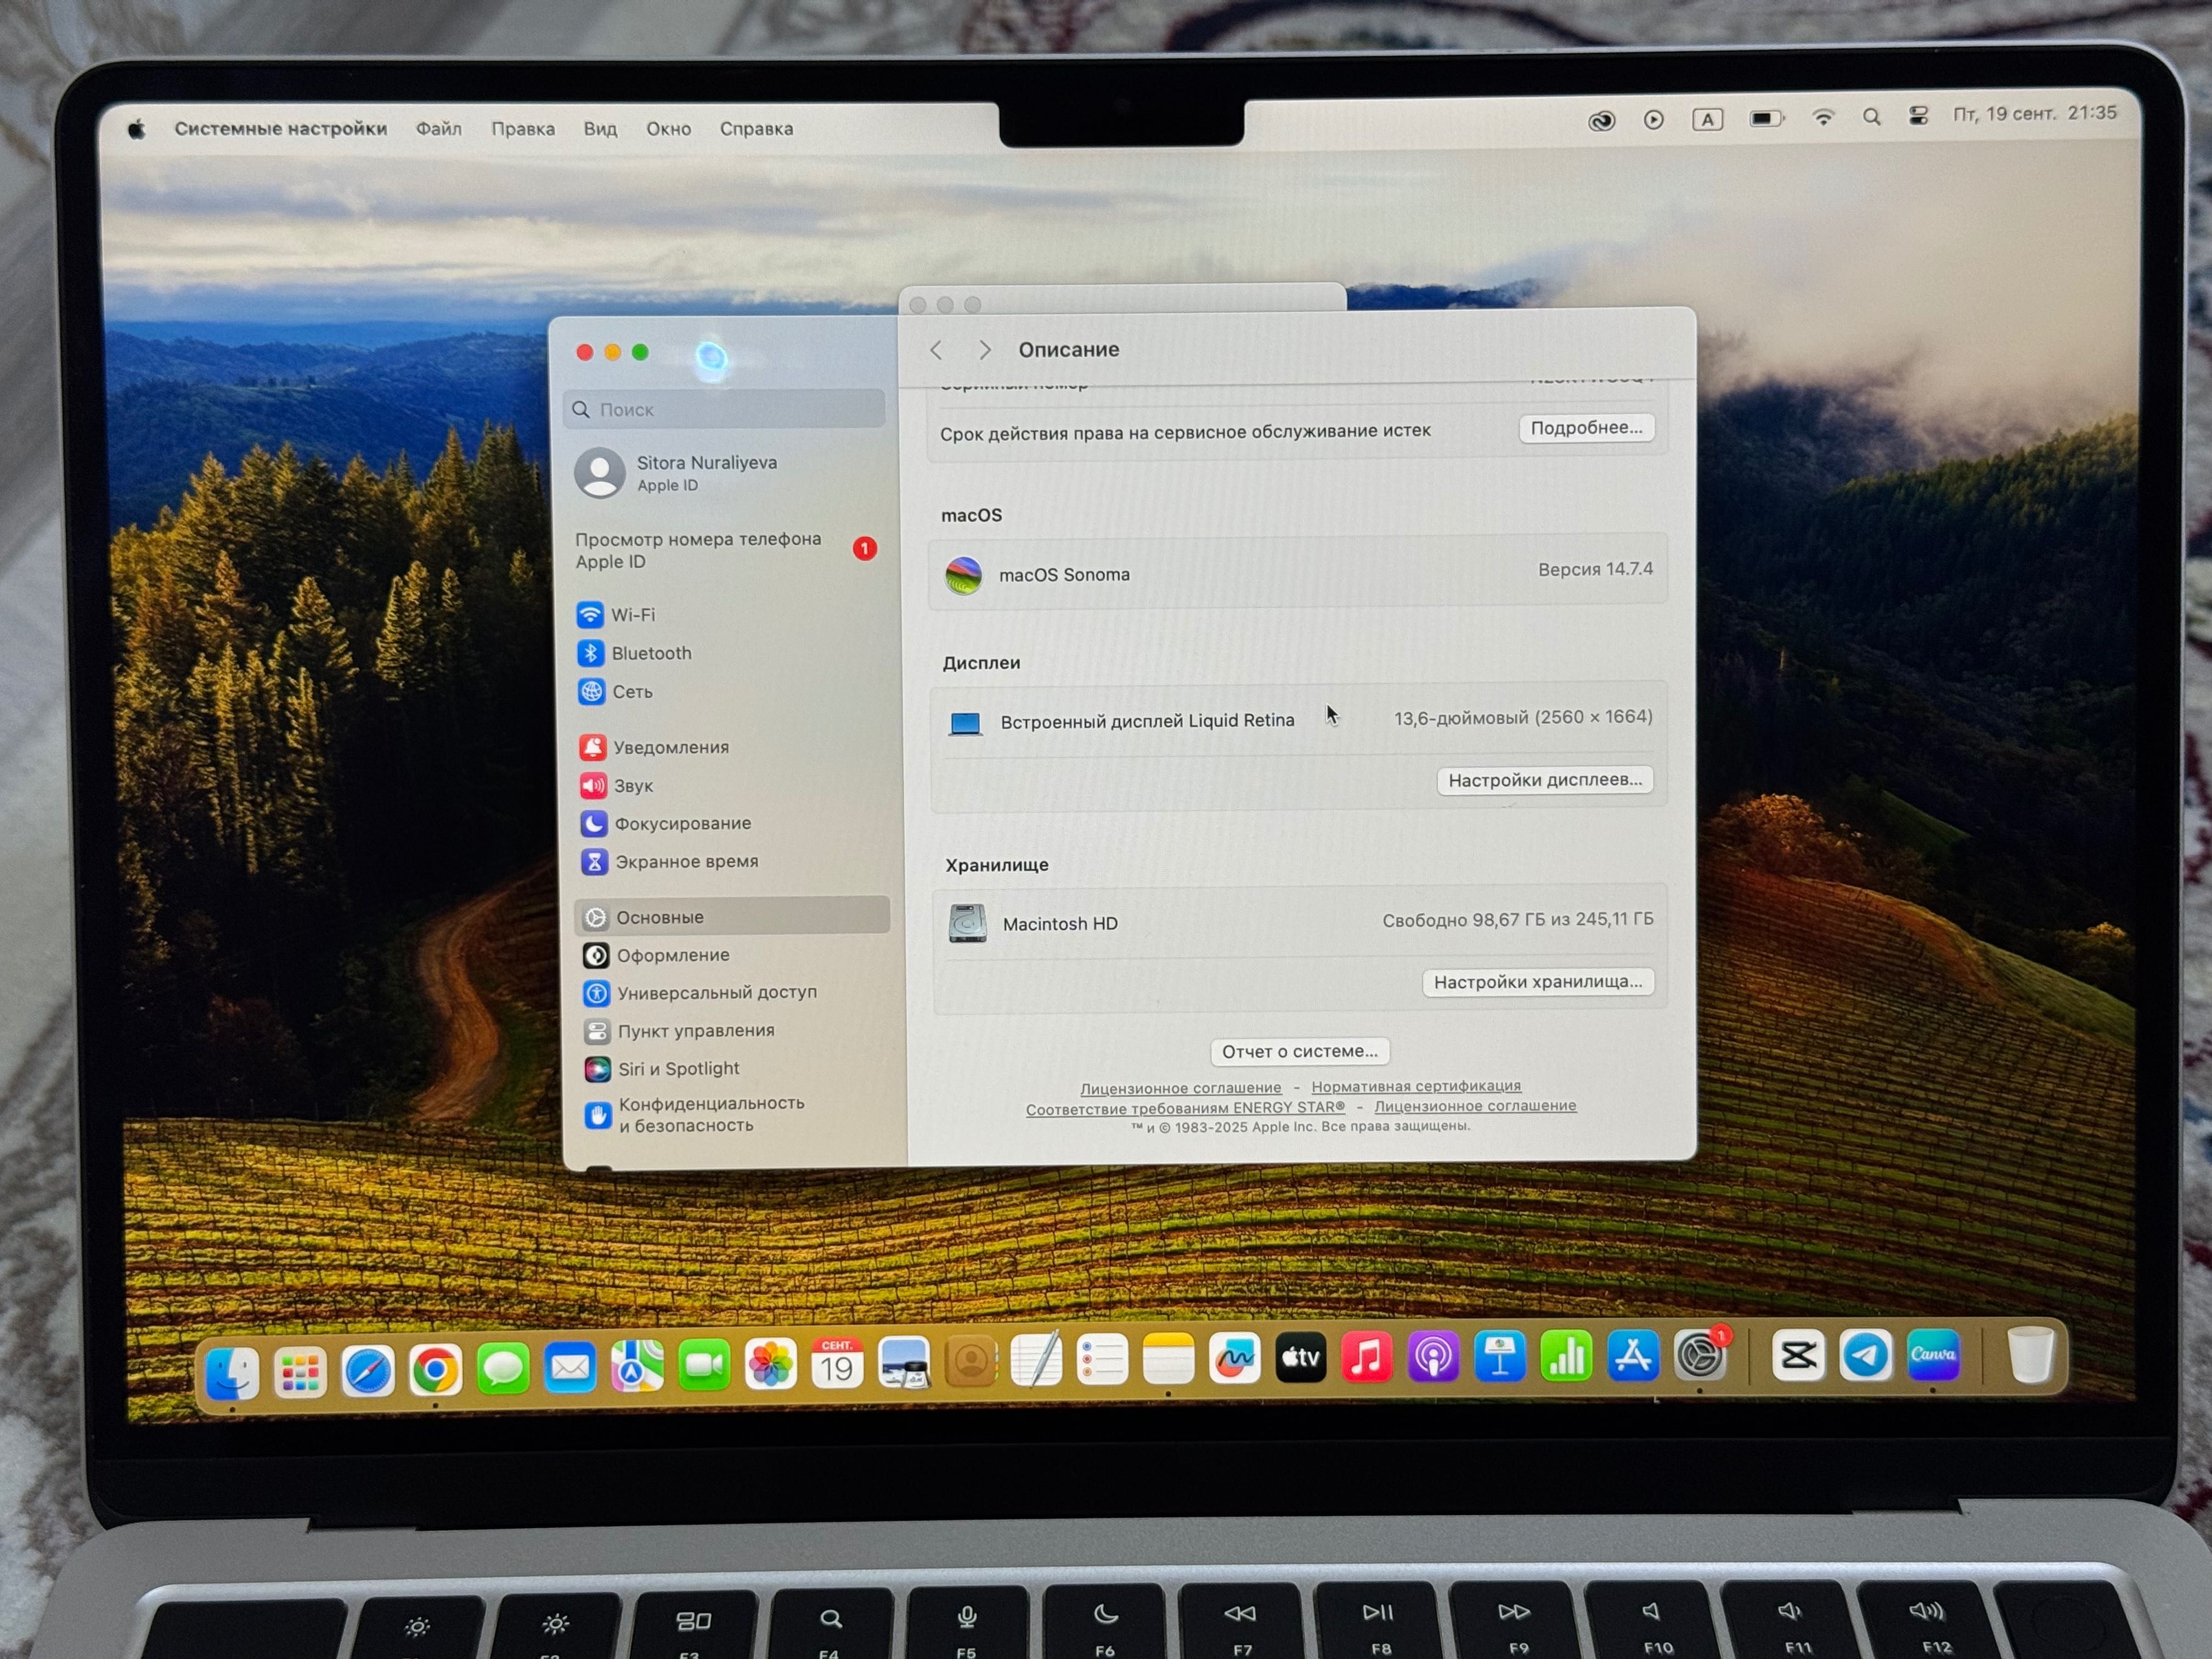Click the Поиск search field
The width and height of the screenshot is (2212, 1659).
[724, 409]
